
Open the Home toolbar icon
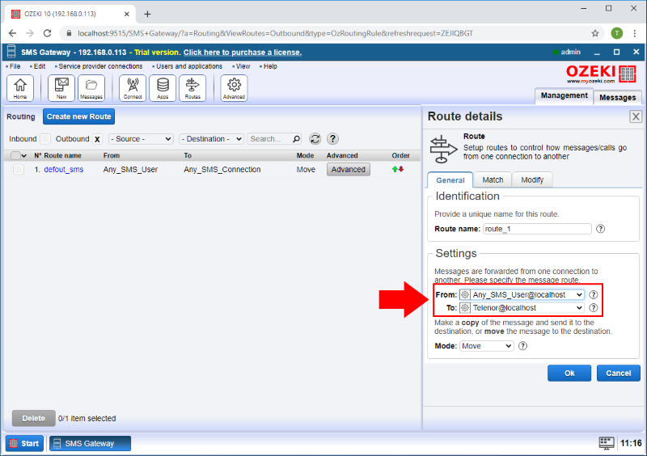(19, 88)
